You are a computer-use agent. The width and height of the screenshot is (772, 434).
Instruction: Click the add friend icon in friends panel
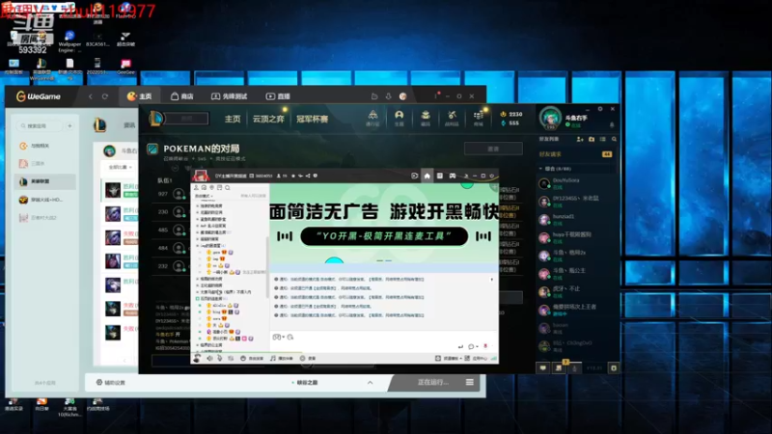tap(580, 139)
